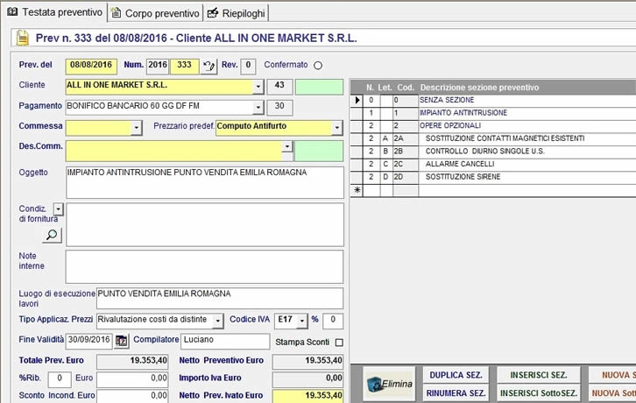Click the RINUMERA SEZ. button
The image size is (636, 403).
coord(456,392)
